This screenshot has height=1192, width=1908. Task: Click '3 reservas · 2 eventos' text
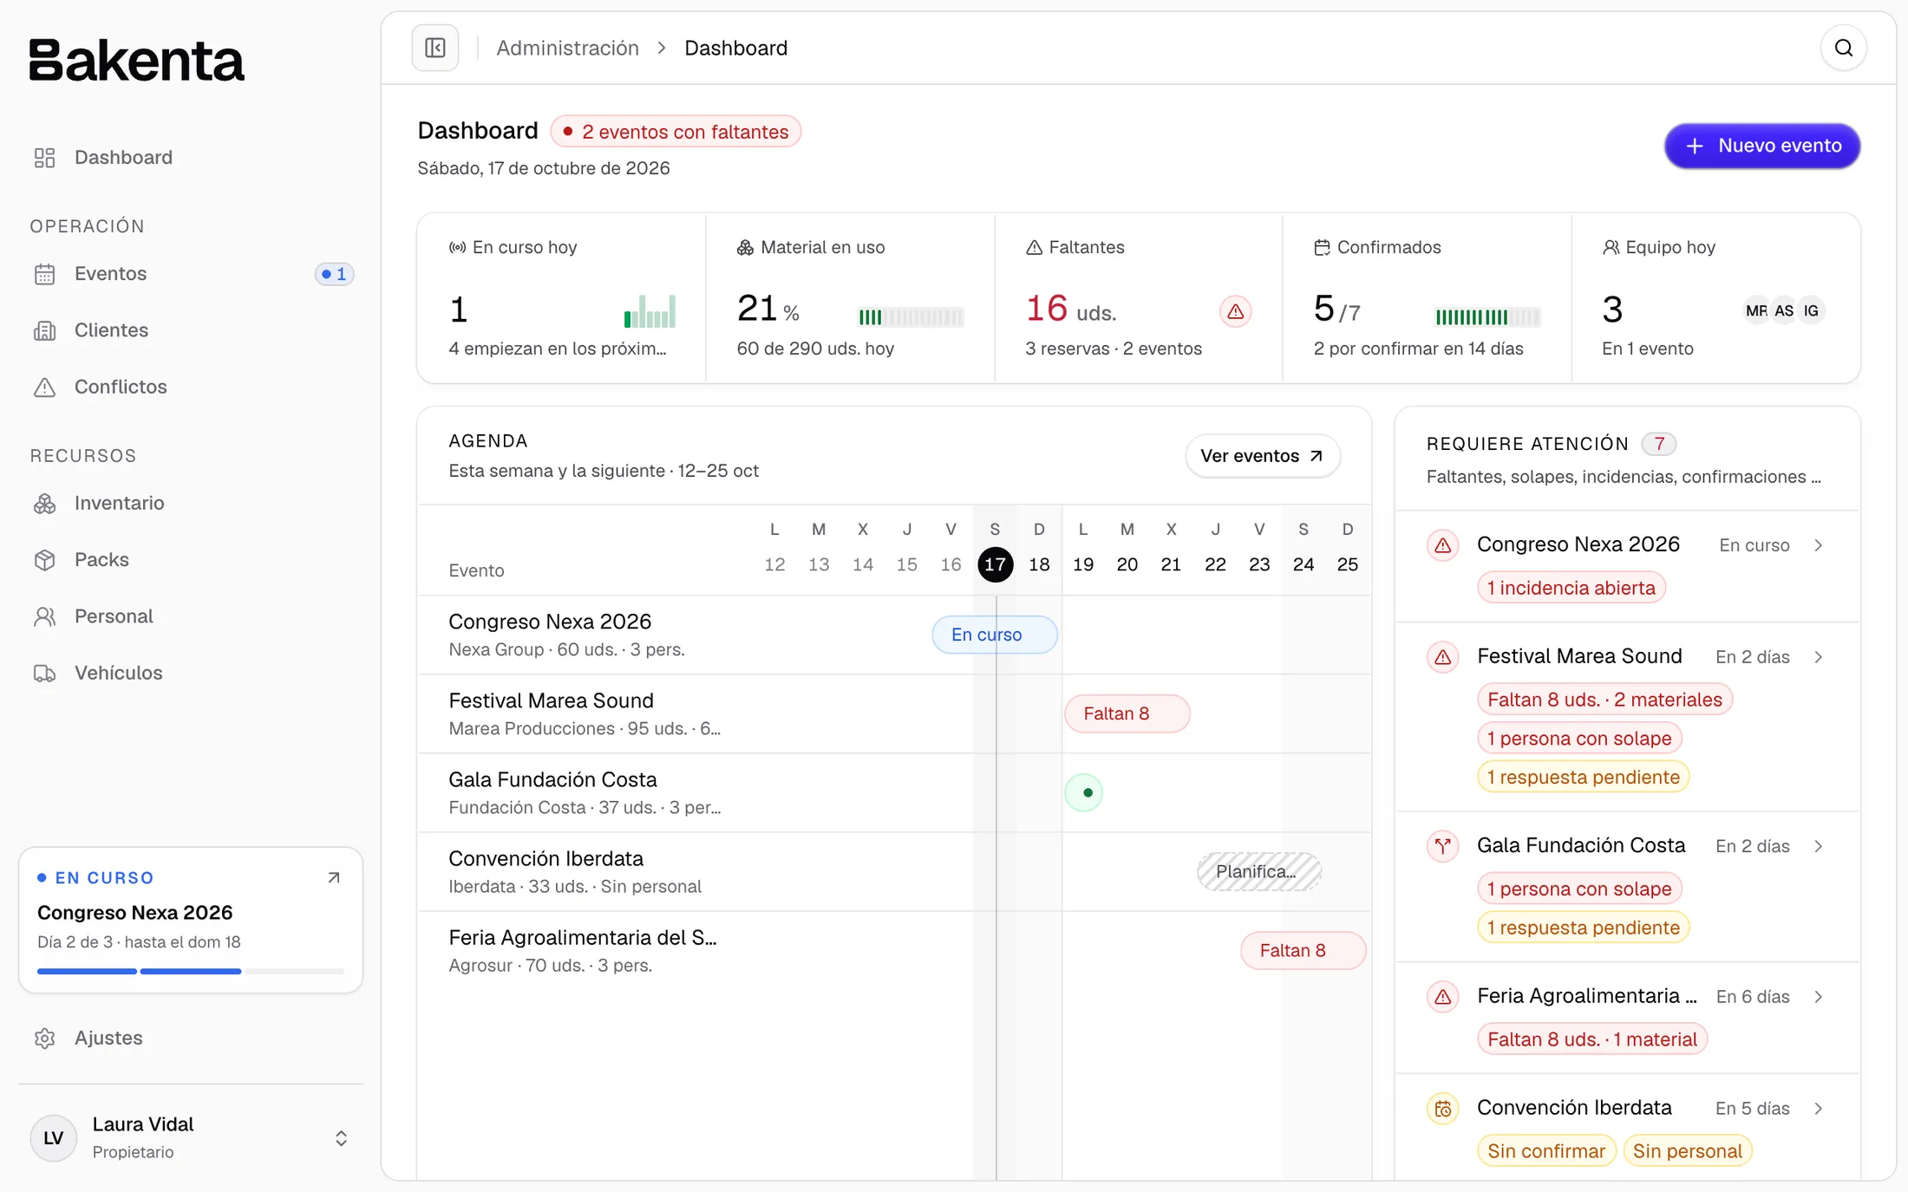pos(1114,348)
